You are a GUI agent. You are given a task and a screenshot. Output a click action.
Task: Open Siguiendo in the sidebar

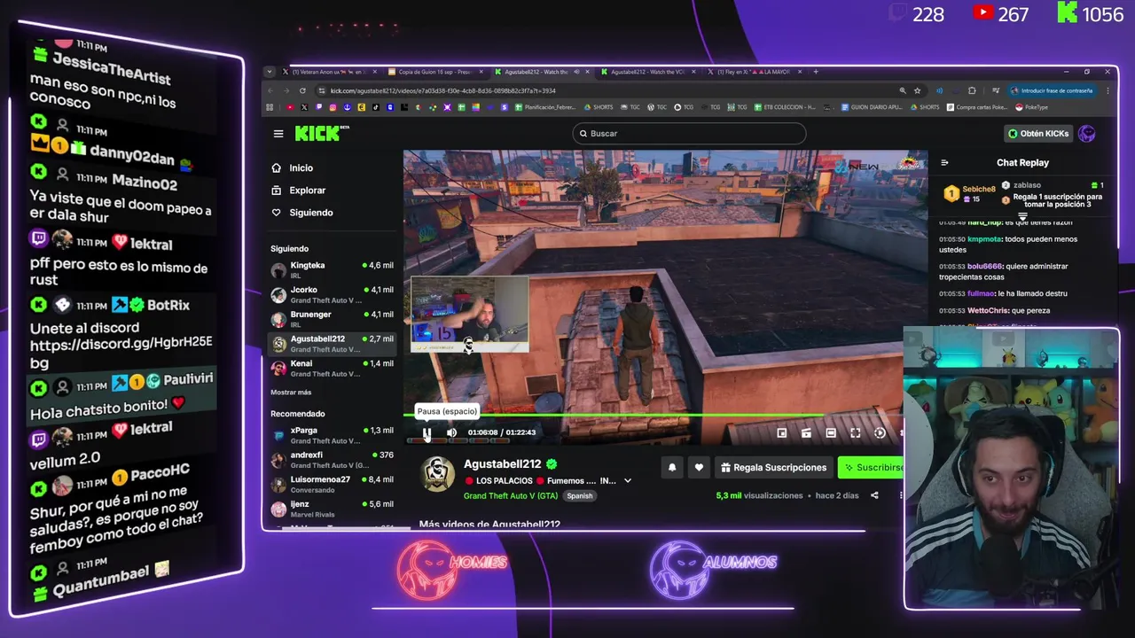pyautogui.click(x=310, y=213)
